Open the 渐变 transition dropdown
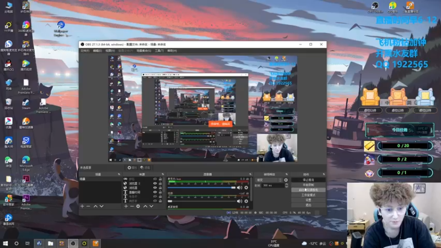Viewport: 441px width, 248px height. point(268,180)
